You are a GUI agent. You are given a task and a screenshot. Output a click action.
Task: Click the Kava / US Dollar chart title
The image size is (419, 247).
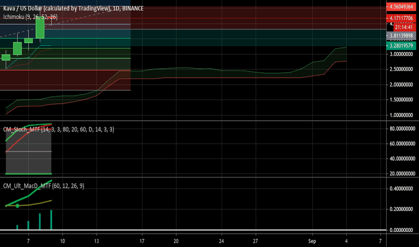(73, 9)
